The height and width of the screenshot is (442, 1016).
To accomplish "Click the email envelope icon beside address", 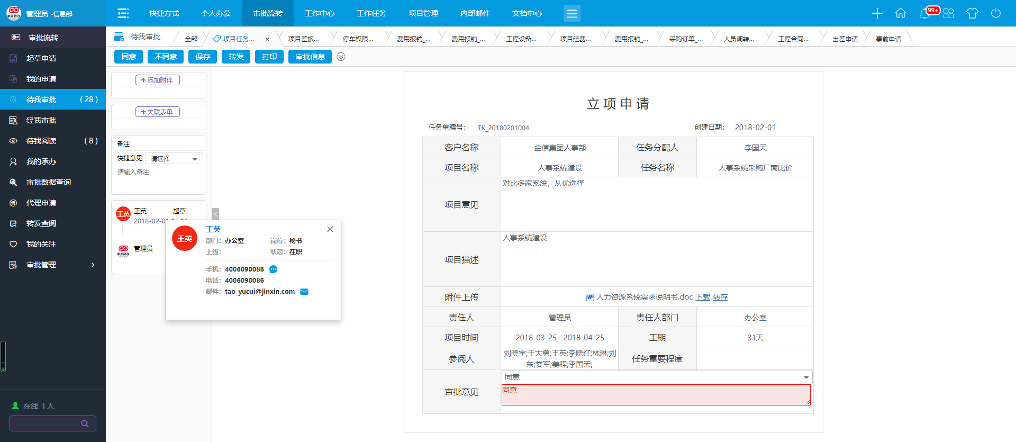I will (x=304, y=292).
